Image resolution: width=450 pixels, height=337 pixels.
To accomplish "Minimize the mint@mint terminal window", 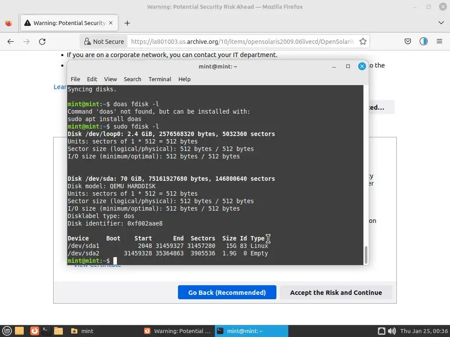I will coord(334,67).
